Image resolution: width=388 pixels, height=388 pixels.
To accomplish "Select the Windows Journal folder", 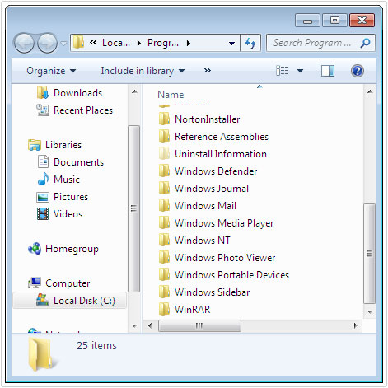I will 203,189.
